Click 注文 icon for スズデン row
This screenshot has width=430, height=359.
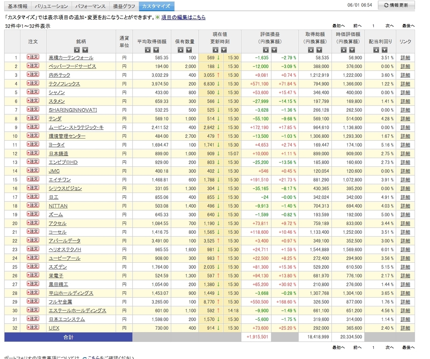click(33, 266)
